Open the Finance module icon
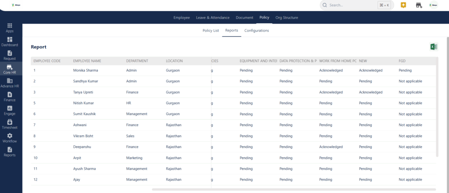Screen dimensions: 449x193 click(10, 95)
